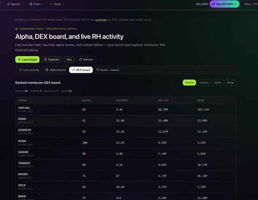258x200 pixels.
Task: Click the Explorer external-link icon
Action: pos(46,59)
